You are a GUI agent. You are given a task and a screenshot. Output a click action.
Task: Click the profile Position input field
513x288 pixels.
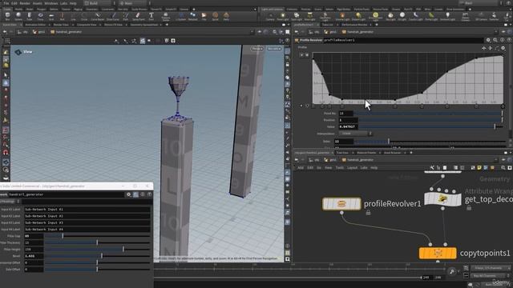(x=348, y=120)
